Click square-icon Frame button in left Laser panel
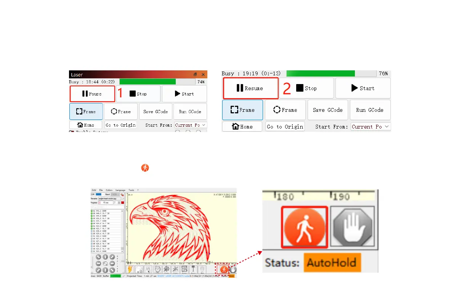Screen dimensions: 454x302 tap(86, 111)
